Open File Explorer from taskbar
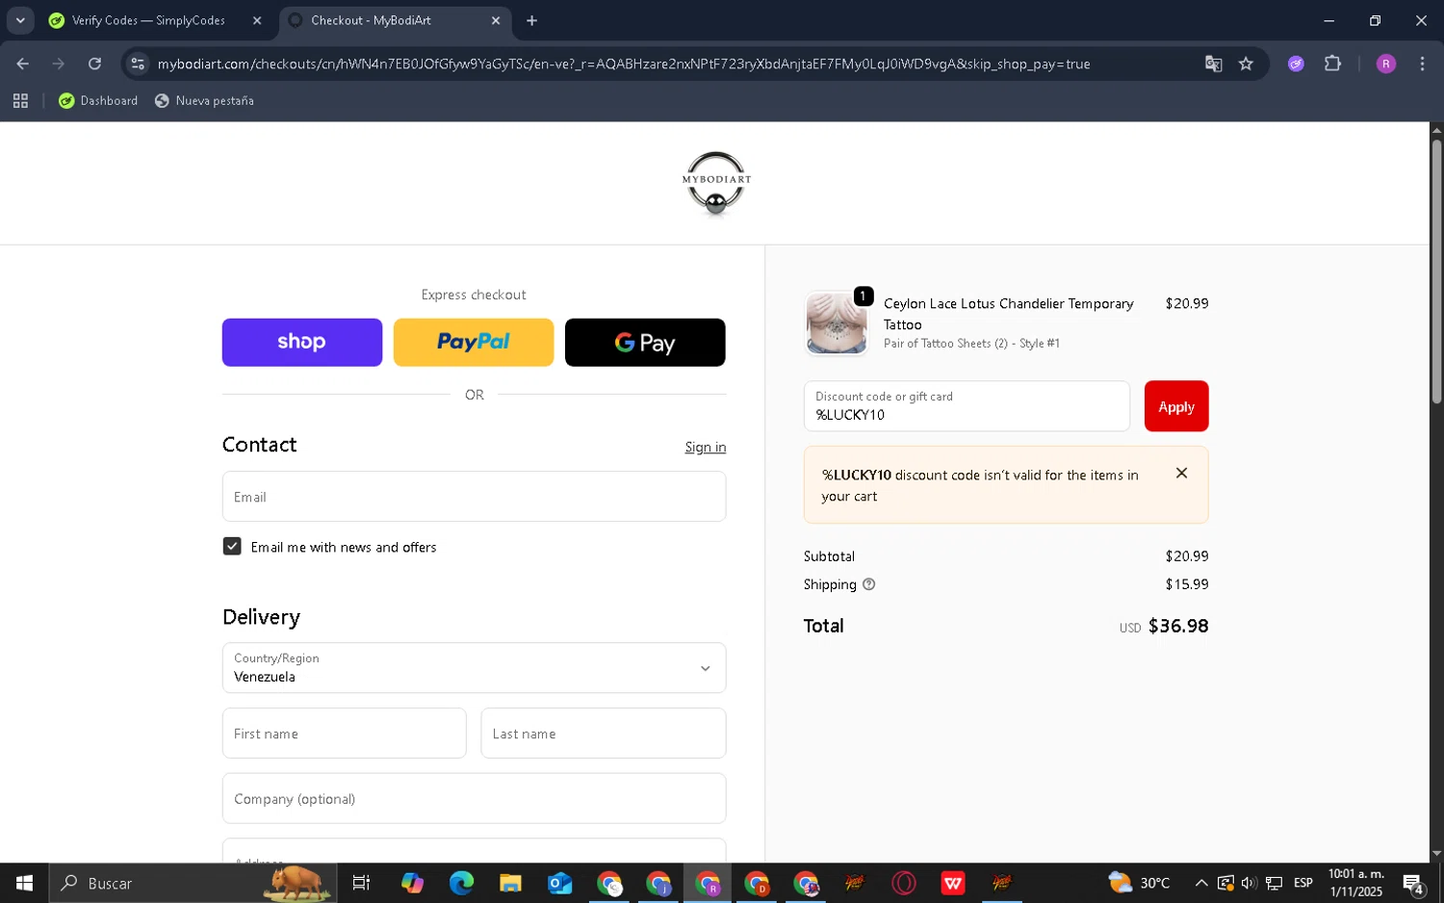The height and width of the screenshot is (903, 1444). coord(510,883)
